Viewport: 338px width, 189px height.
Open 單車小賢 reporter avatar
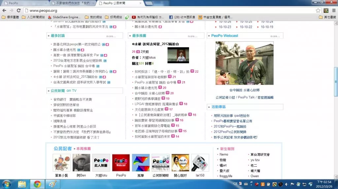(61, 163)
